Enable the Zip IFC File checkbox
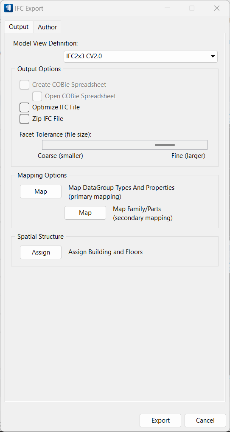This screenshot has height=432, width=230. (x=25, y=119)
